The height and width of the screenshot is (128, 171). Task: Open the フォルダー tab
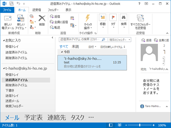53,10
